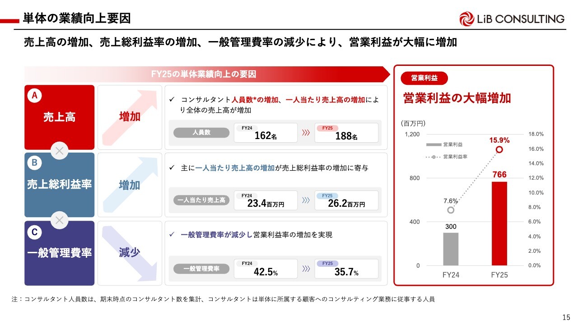The image size is (578, 325).
Task: Click the chevrons between 42.5% and 35.7%
Action: click(306, 269)
